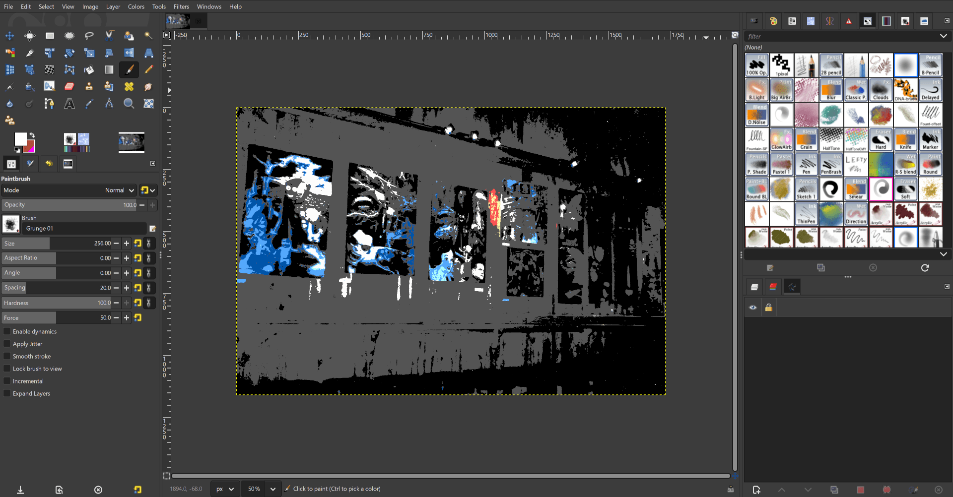Check the Incremental painting option
The width and height of the screenshot is (953, 497).
7,381
